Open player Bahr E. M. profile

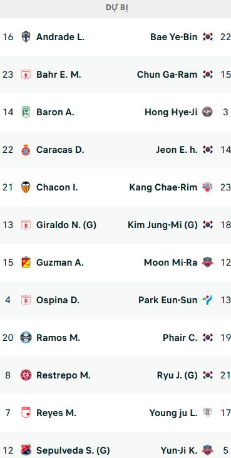(x=59, y=75)
